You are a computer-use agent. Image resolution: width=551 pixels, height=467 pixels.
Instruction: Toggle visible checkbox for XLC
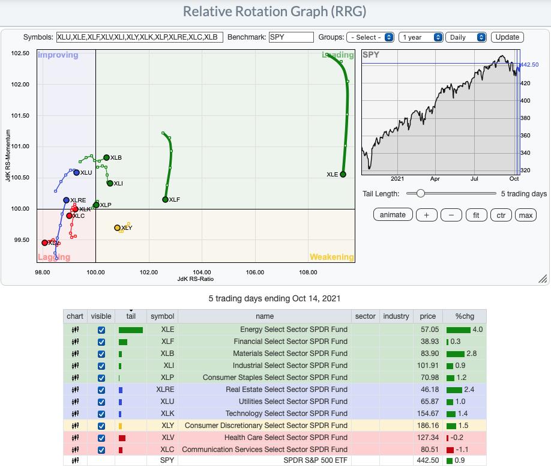[x=101, y=450]
